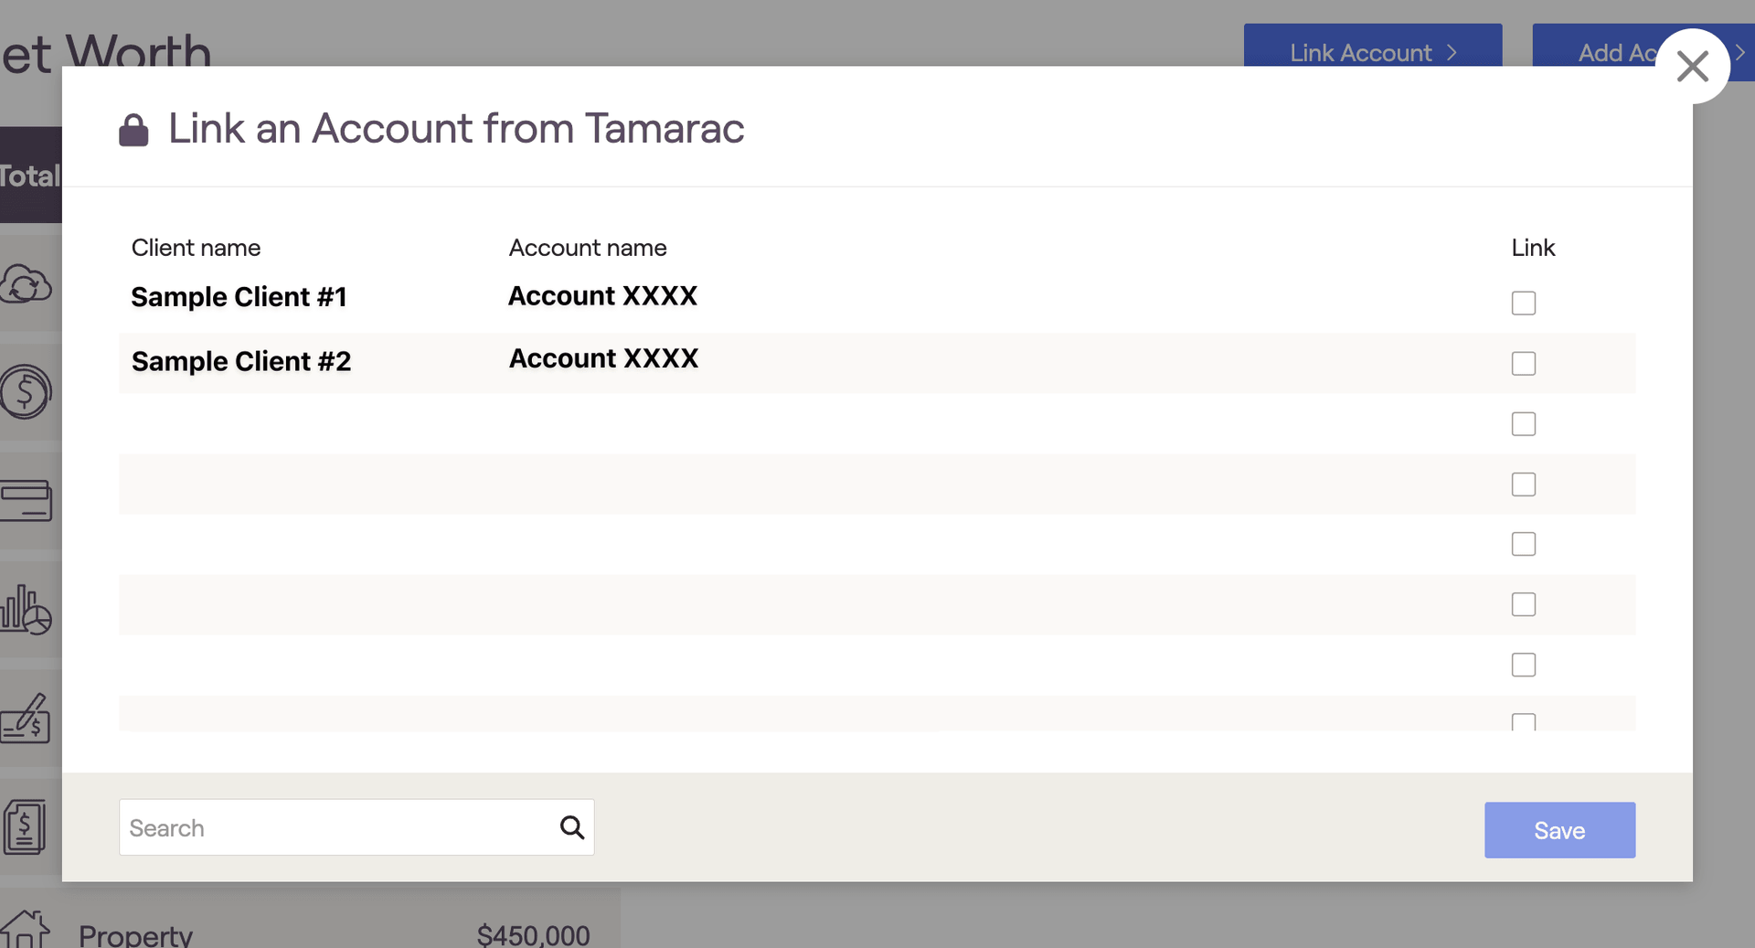Click the Property row label
Image resolution: width=1755 pixels, height=948 pixels.
[x=135, y=935]
